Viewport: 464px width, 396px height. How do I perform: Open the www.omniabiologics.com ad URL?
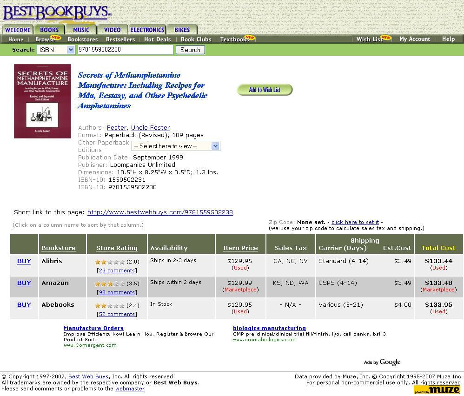point(264,339)
